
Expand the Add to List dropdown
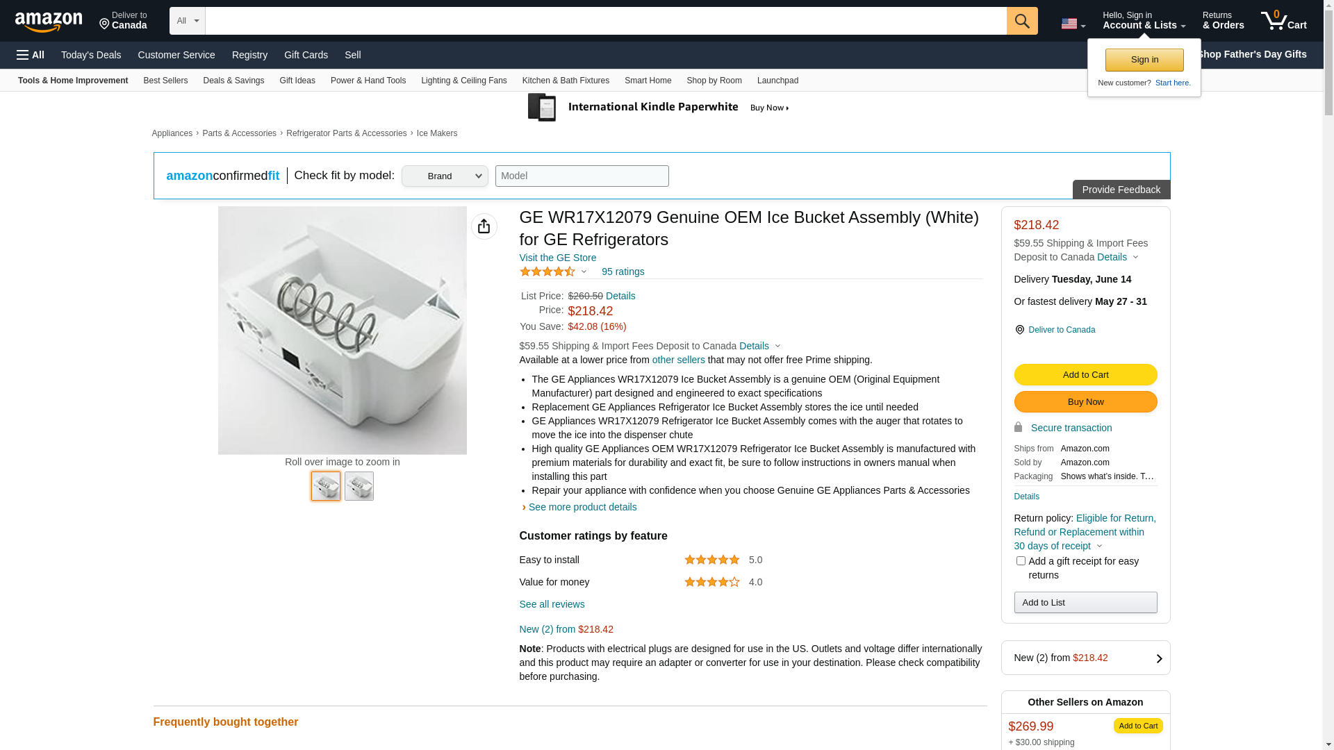click(1085, 603)
